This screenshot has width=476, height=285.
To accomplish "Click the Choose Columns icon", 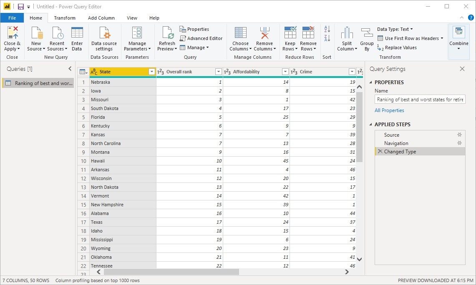I will click(240, 33).
